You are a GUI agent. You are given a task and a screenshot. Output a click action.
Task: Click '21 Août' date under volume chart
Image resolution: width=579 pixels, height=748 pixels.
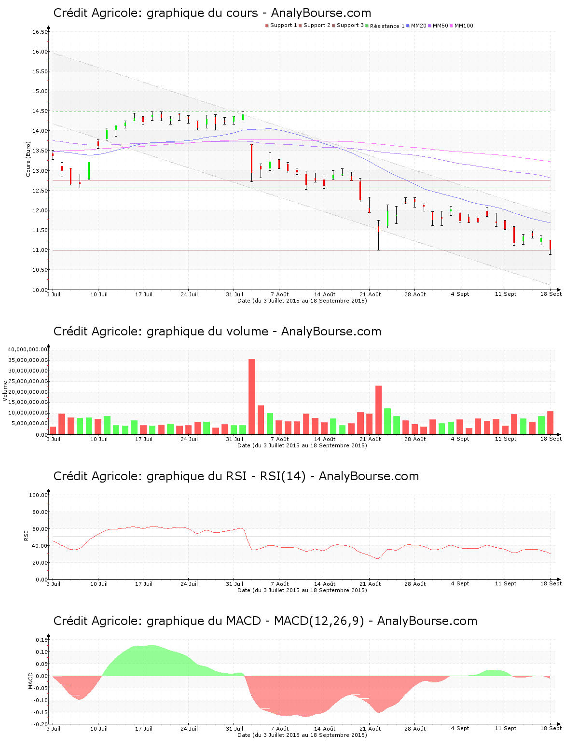[370, 439]
